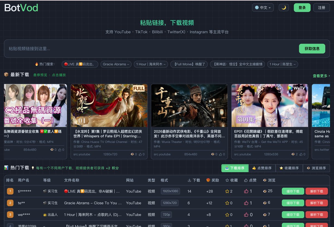This screenshot has height=227, width=334.
Task: Switch to 浏览排序 sort tab
Action: tap(316, 168)
